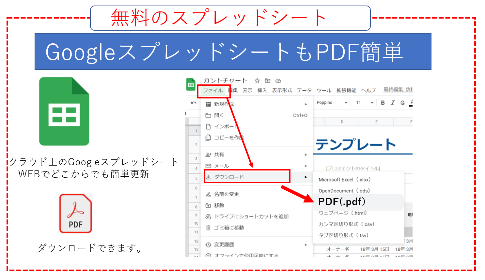Open the 表示 menu
485x280 pixels.
(247, 90)
